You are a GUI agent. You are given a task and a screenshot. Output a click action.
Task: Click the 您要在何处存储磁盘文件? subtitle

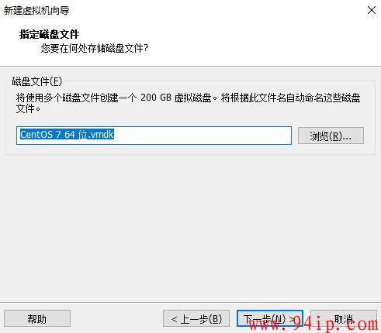click(95, 48)
